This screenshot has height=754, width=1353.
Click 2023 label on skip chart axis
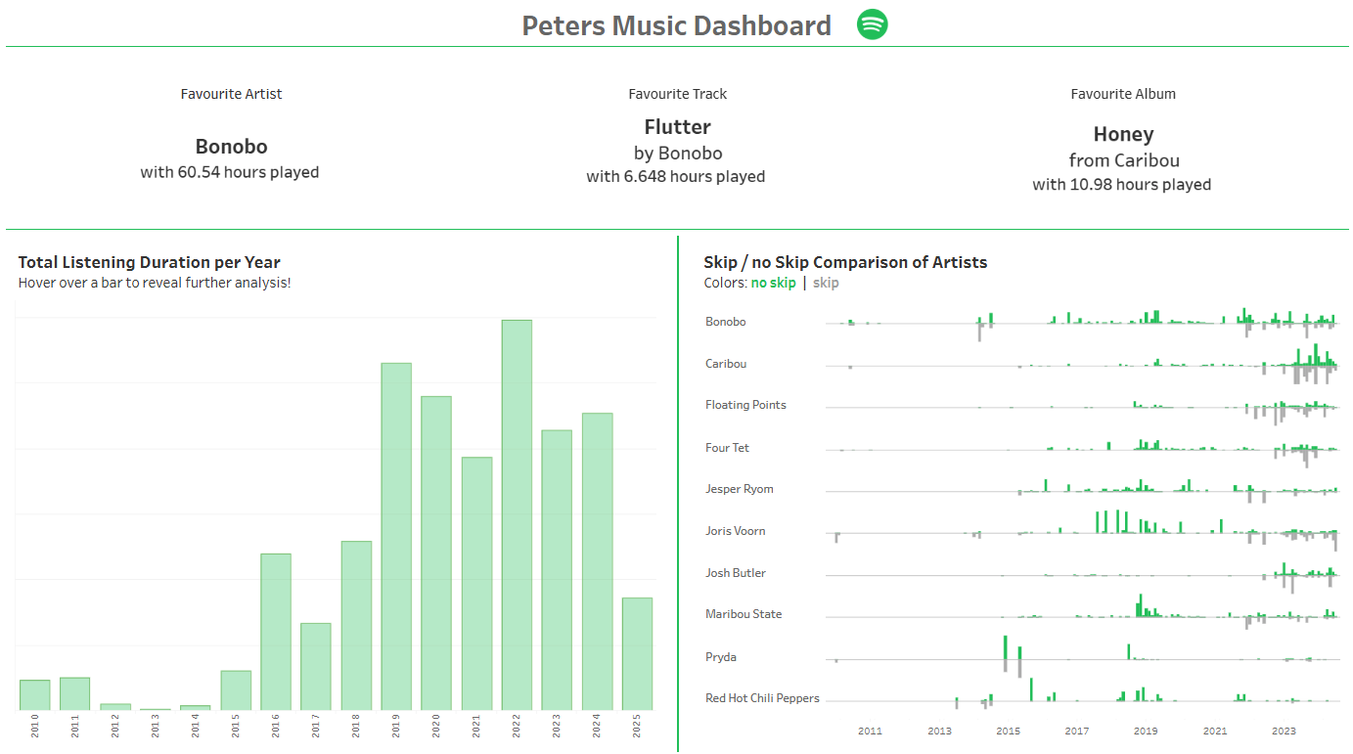point(1284,731)
